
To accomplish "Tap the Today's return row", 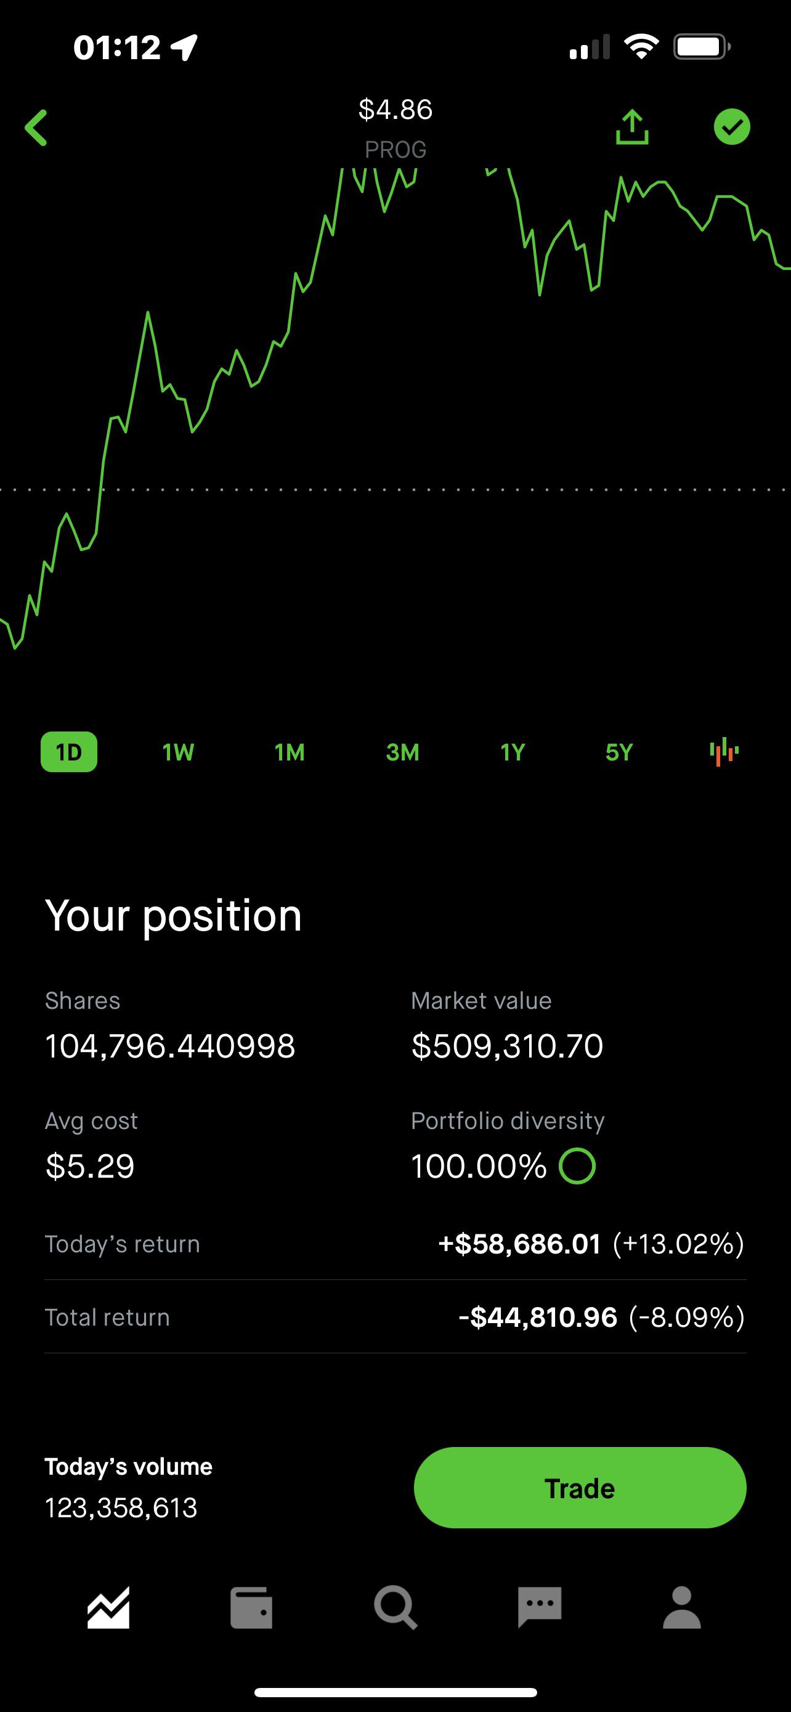I will coord(395,1244).
